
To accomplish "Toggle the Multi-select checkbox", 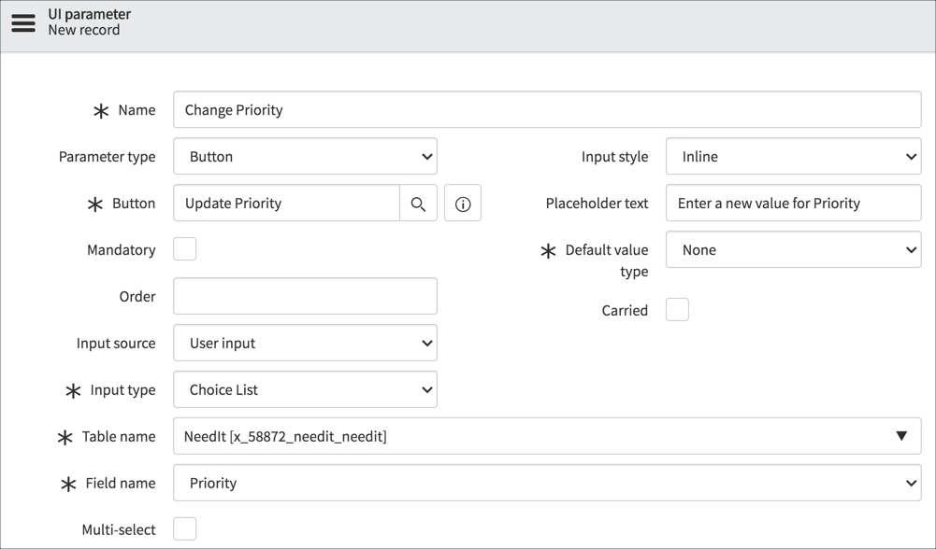I will [184, 528].
